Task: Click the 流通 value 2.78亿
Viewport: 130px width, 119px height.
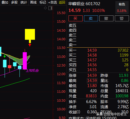Action: [x=123, y=107]
